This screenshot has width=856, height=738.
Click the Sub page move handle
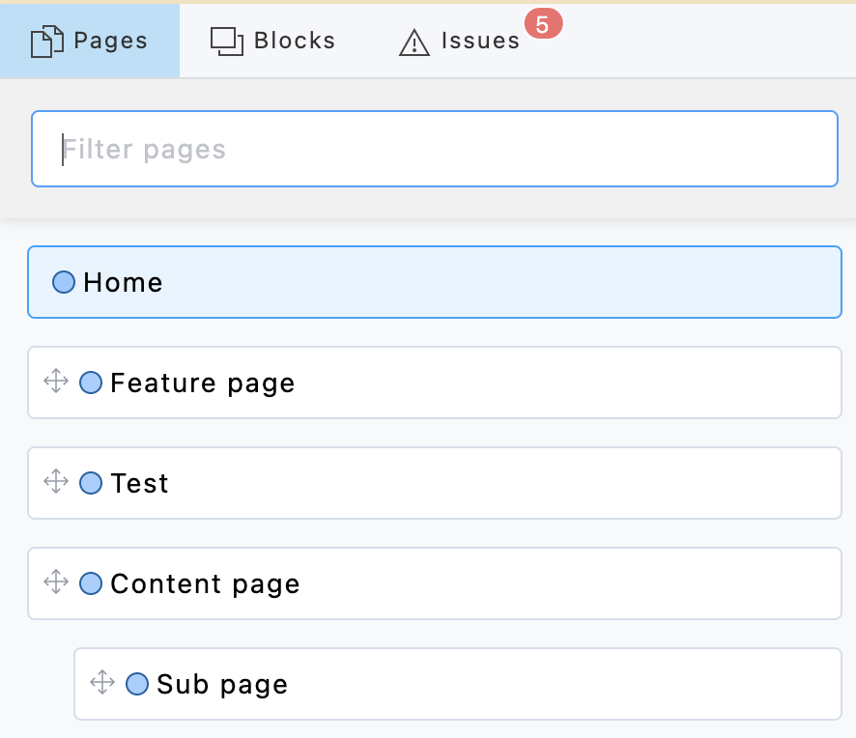coord(102,683)
